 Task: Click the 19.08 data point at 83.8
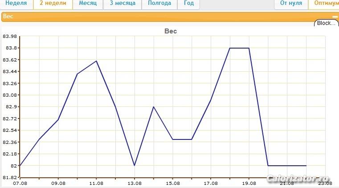249,48
